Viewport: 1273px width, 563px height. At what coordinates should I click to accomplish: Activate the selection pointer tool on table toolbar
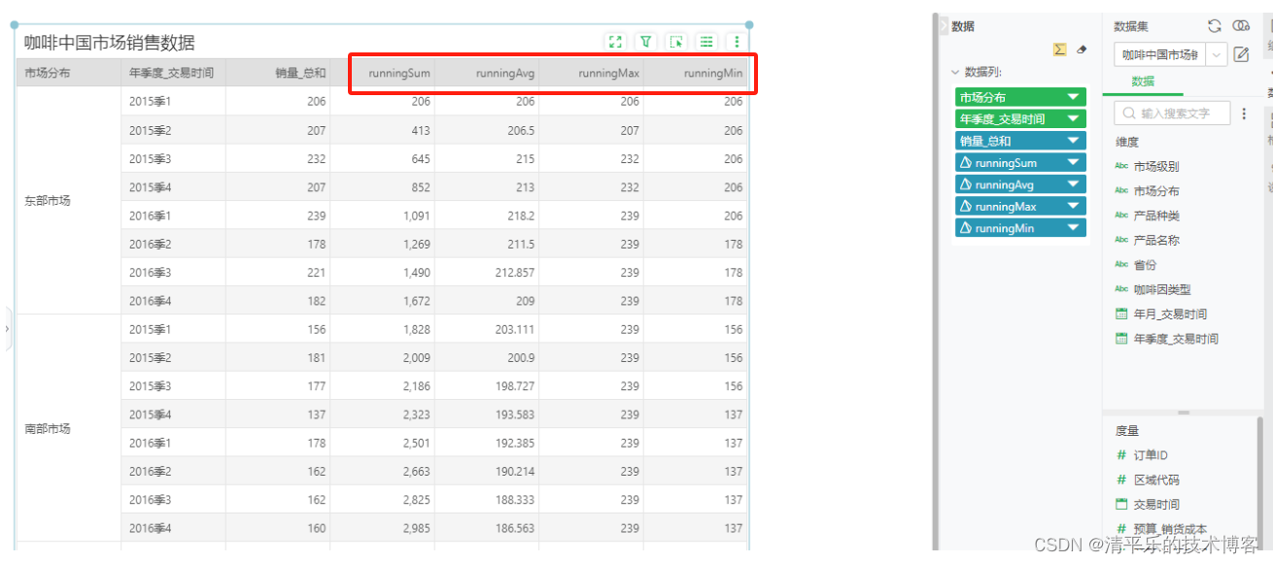click(676, 42)
